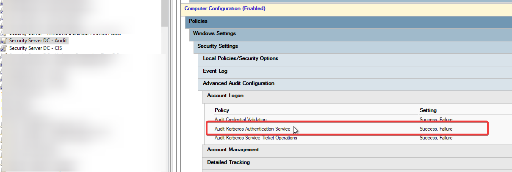The width and height of the screenshot is (512, 172).
Task: Collapse the Security Settings section
Action: coord(353,46)
